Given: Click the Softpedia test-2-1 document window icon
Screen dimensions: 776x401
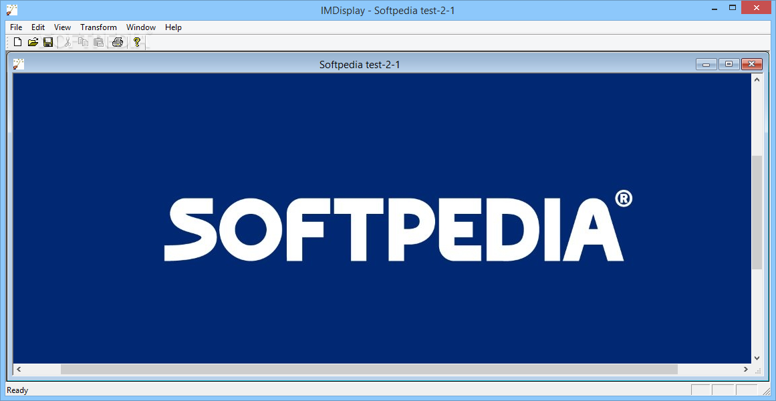Looking at the screenshot, I should pyautogui.click(x=18, y=63).
